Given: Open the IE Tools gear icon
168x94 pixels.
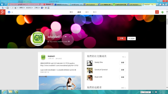Looking at the screenshot, I should (166, 4).
